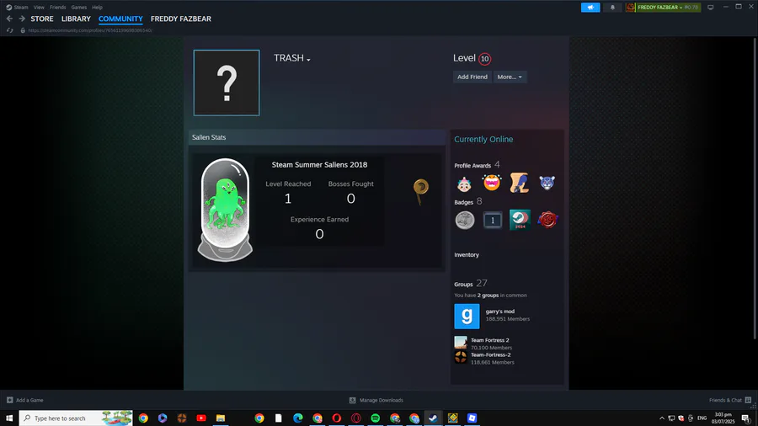Screen dimensions: 758x426
Task: Click the first clown-face profile award
Action: click(x=464, y=183)
